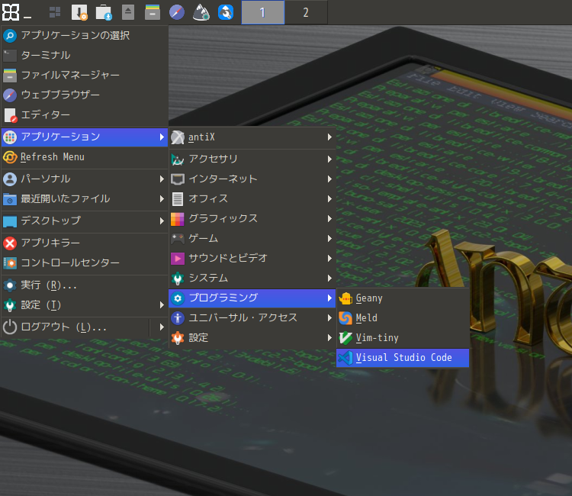Viewport: 572px width, 496px height.
Task: Click the Visual Studio Code icon
Action: tap(345, 358)
